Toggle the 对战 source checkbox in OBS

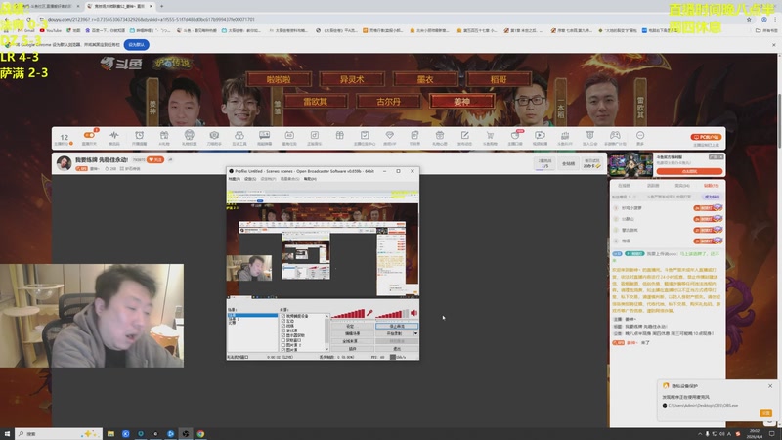283,326
